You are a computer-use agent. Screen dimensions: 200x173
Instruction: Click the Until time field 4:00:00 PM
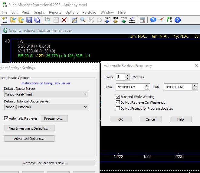(178, 87)
